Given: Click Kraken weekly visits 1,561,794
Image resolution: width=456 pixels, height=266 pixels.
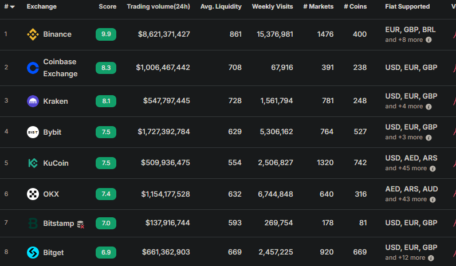Looking at the screenshot, I should click(277, 101).
